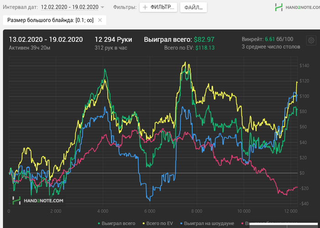
Task: Click the $140 y-axis label
Action: (x=304, y=65)
